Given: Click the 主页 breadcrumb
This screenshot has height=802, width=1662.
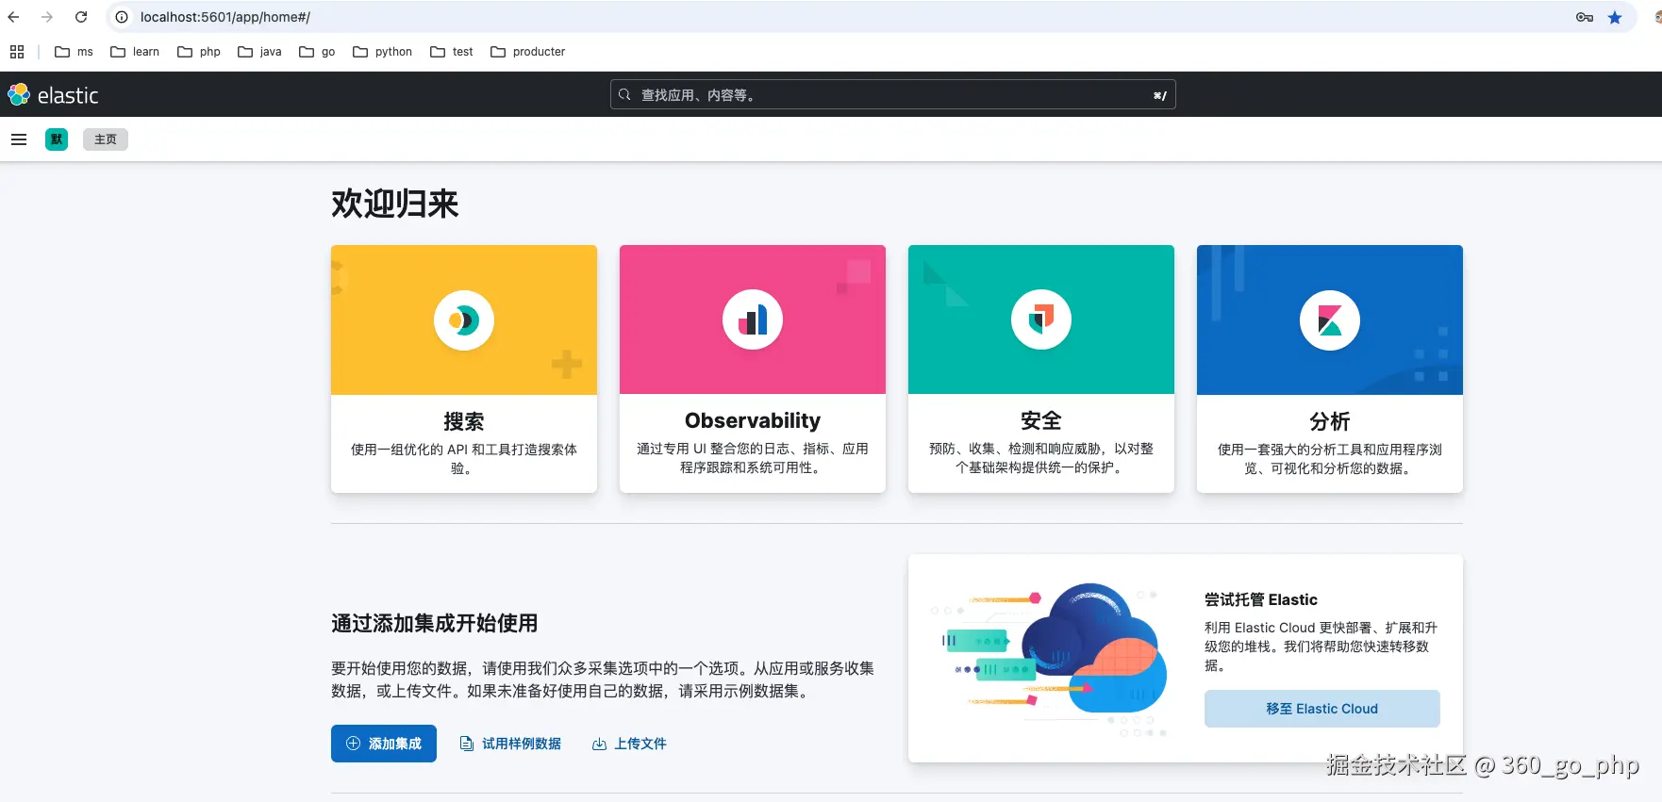Looking at the screenshot, I should pyautogui.click(x=106, y=139).
